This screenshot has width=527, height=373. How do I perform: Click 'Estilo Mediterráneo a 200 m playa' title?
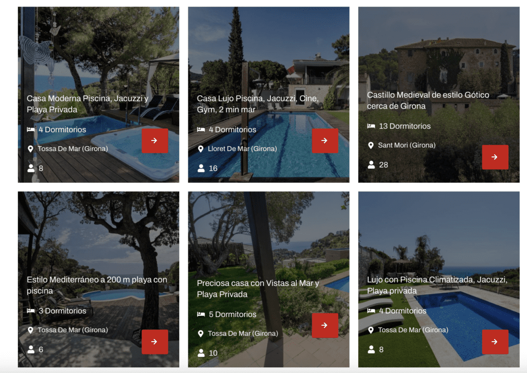97,286
